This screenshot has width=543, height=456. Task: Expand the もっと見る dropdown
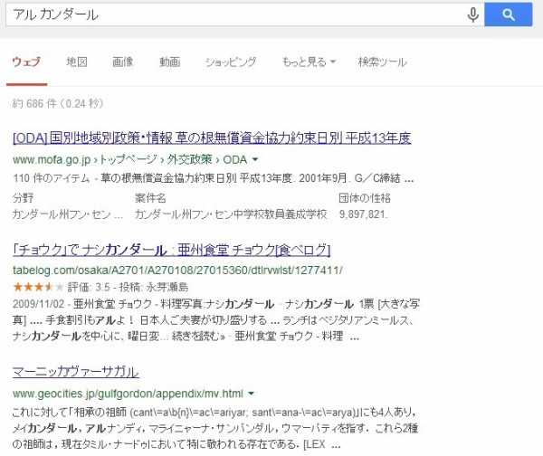click(x=309, y=62)
